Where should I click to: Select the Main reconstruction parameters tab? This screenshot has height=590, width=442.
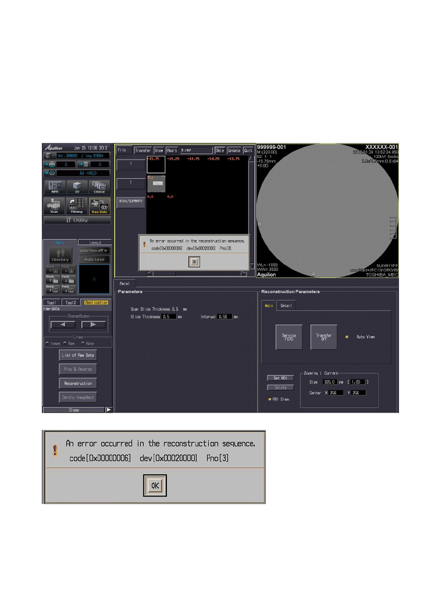(269, 305)
